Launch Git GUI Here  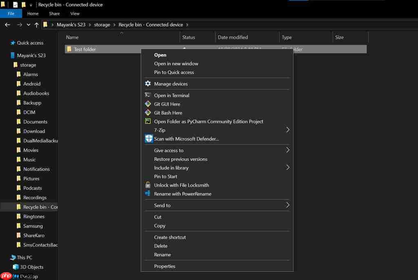click(x=167, y=104)
